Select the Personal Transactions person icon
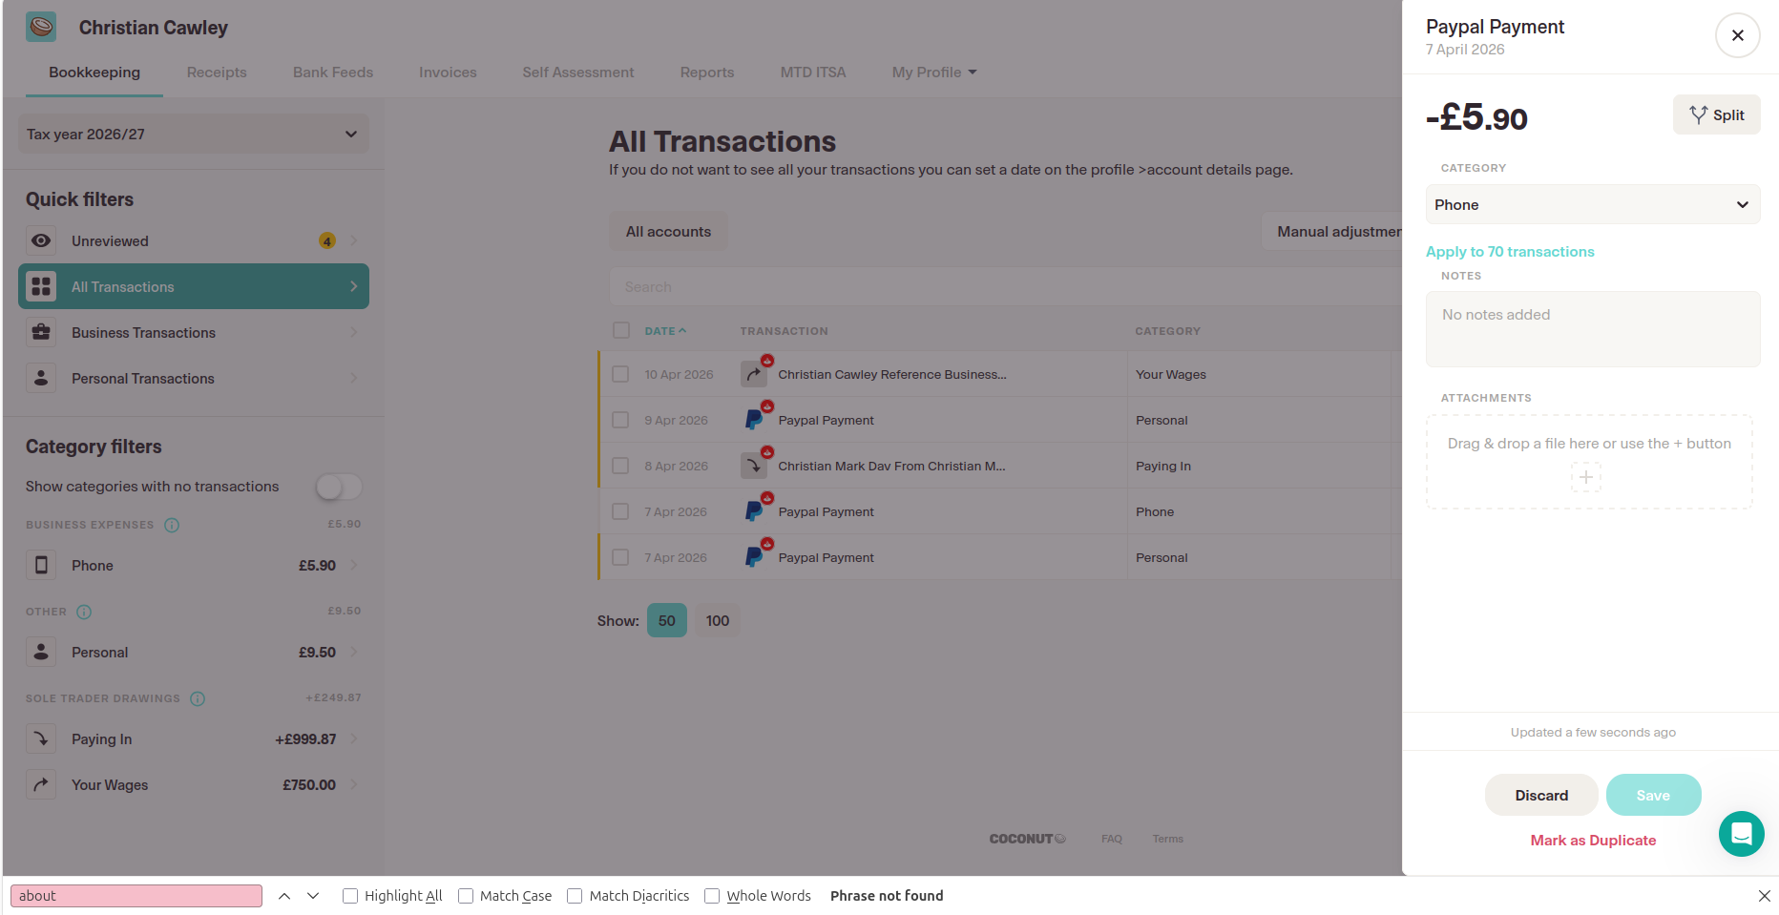1779x915 pixels. [41, 378]
